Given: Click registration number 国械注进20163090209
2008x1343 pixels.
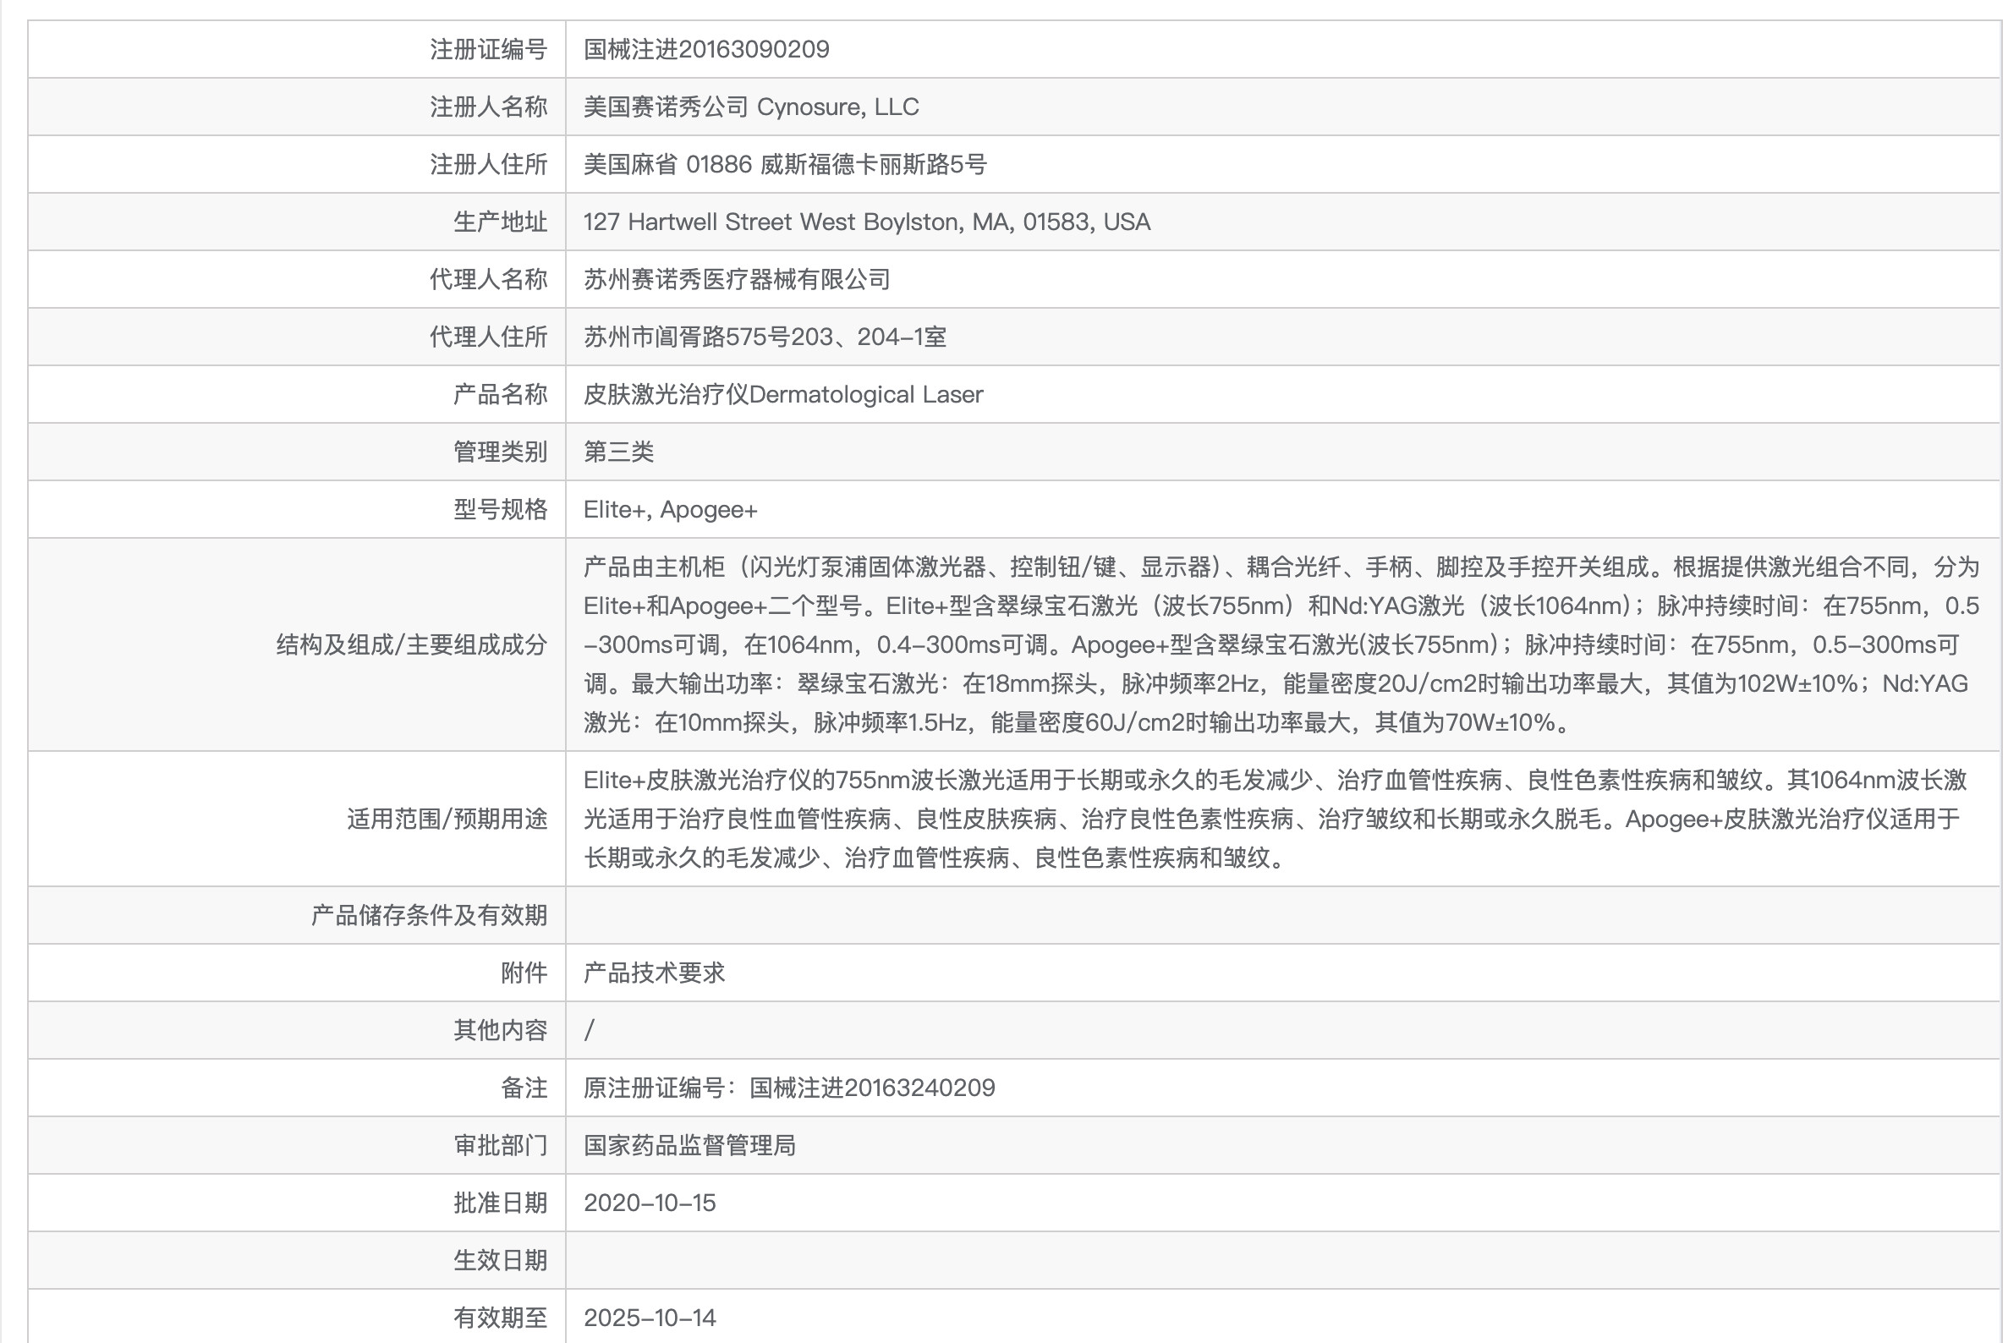Looking at the screenshot, I should 706,49.
